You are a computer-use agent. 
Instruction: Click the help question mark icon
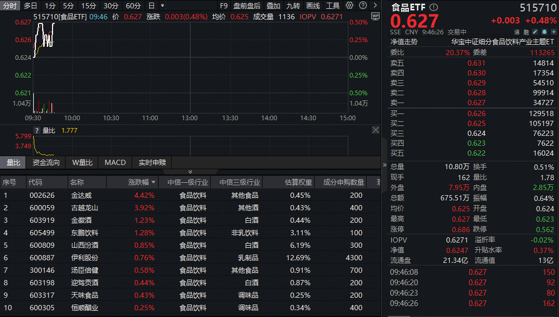pos(362,5)
